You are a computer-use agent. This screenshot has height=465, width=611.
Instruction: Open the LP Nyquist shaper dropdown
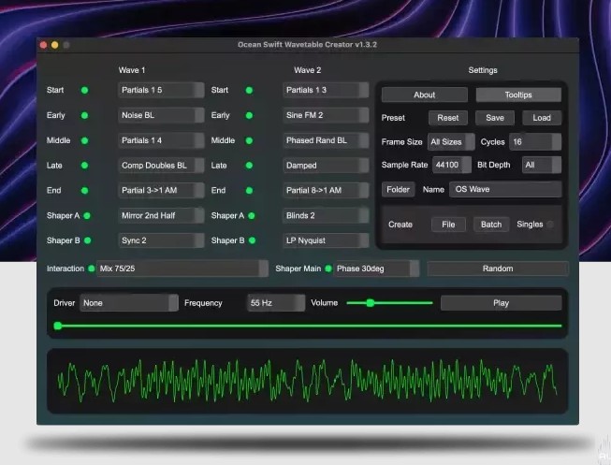coord(326,240)
